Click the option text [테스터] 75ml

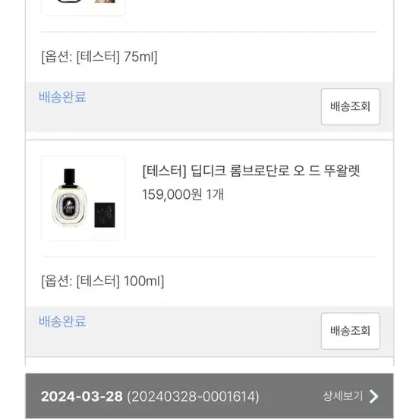tap(99, 57)
